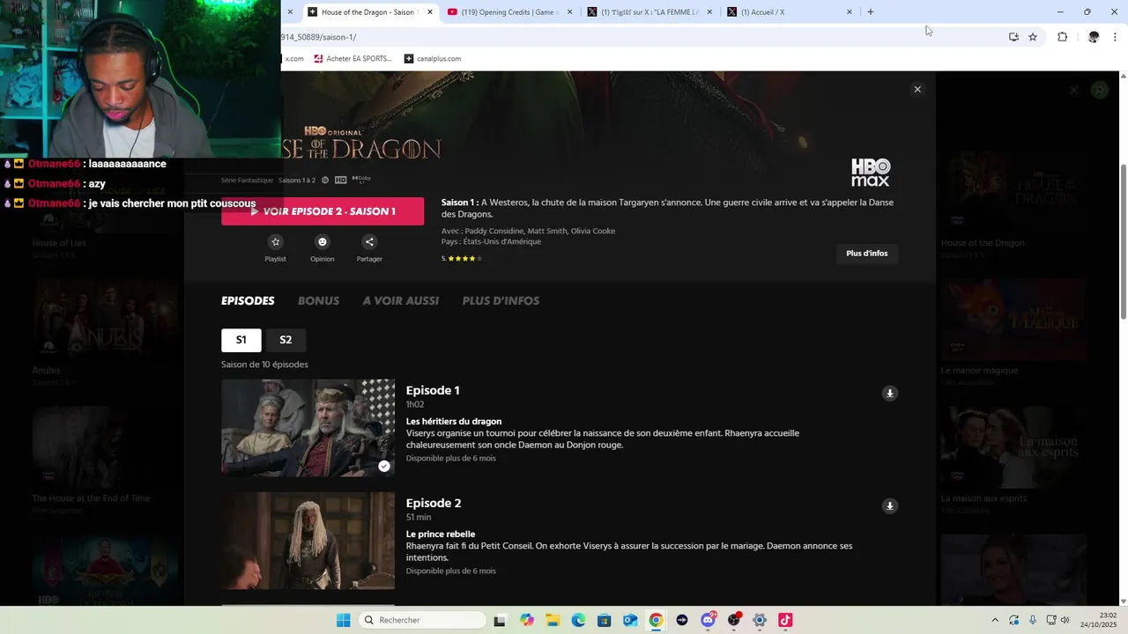Open Microsoft Edge from taskbar
Image resolution: width=1128 pixels, height=634 pixels.
point(578,620)
